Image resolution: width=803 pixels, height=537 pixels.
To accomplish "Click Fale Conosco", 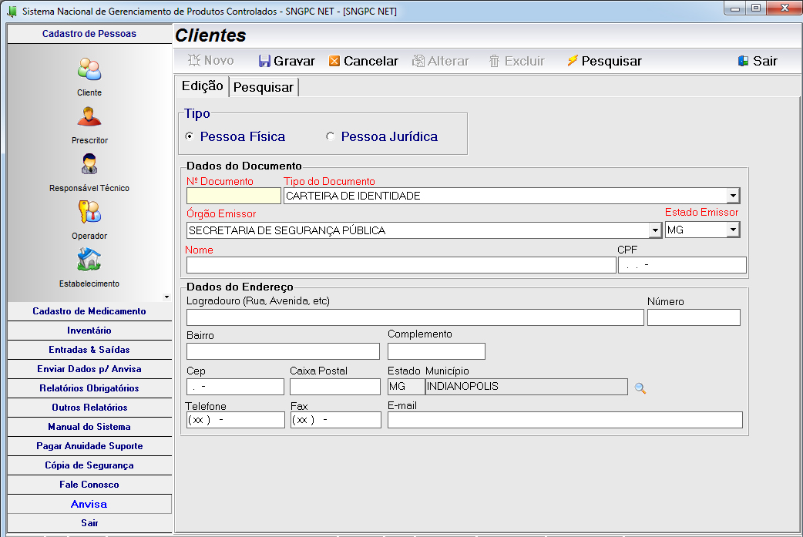I will pyautogui.click(x=89, y=485).
